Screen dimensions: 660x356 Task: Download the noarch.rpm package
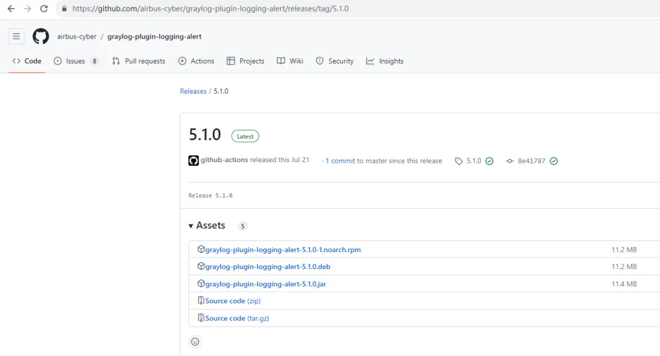pyautogui.click(x=283, y=250)
